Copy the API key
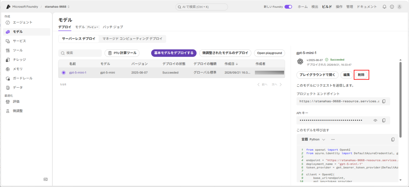The height and width of the screenshot is (187, 409). (384, 120)
